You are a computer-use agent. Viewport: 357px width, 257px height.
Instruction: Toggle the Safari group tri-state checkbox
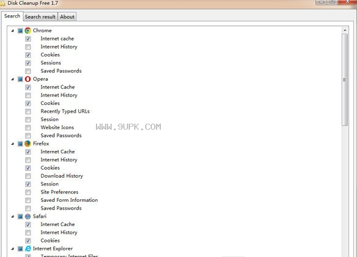tap(20, 216)
